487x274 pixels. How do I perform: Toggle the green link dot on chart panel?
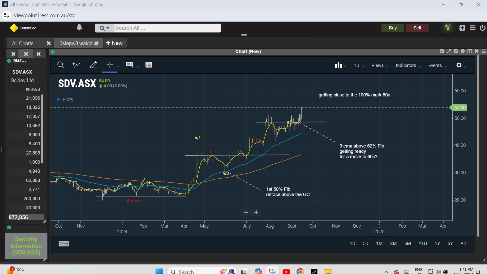coord(53,52)
